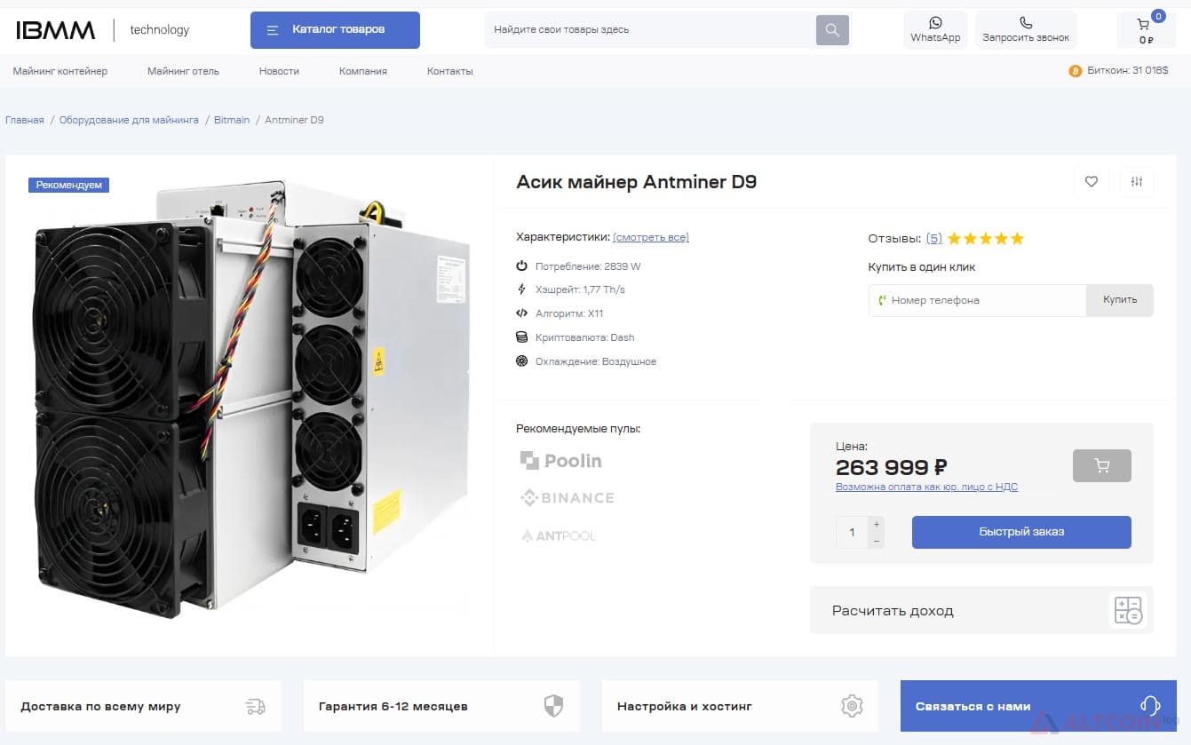Open the Новости menu item
The height and width of the screenshot is (745, 1191).
point(279,71)
